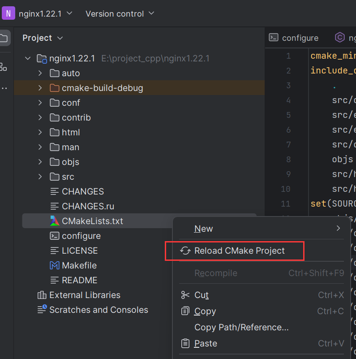Select the nginx1.22.1 root module icon
The height and width of the screenshot is (359, 356).
tap(42, 59)
